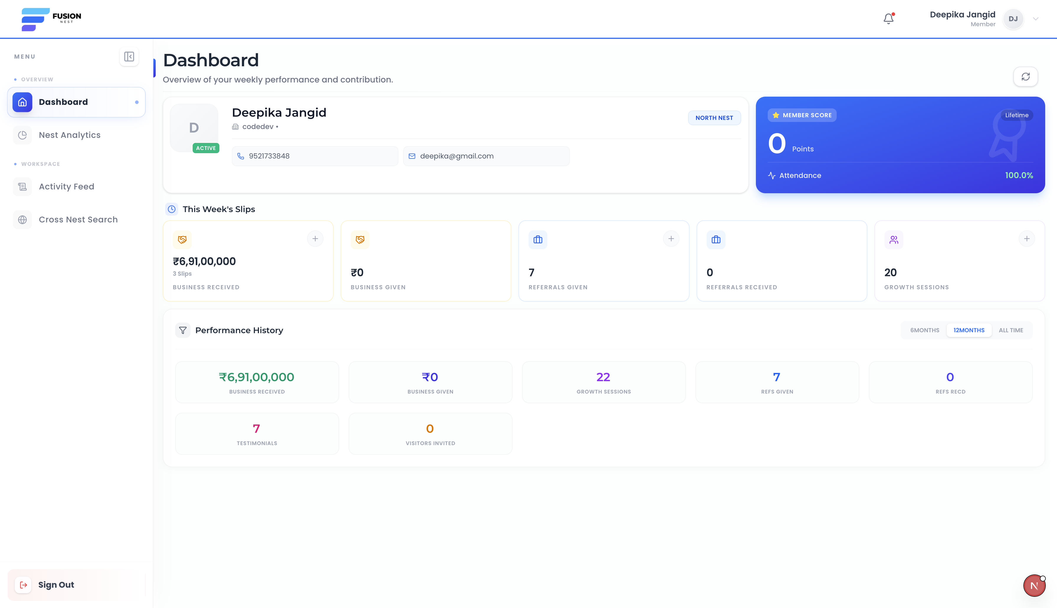The height and width of the screenshot is (608, 1057).
Task: Select the Dashboard home icon
Action: 22,102
